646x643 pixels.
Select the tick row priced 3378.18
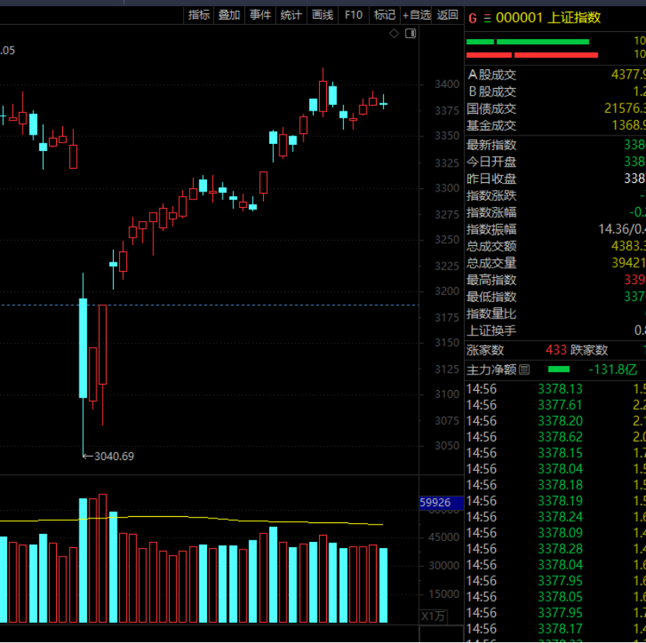(556, 485)
